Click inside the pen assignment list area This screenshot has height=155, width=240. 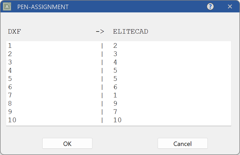coord(119,83)
